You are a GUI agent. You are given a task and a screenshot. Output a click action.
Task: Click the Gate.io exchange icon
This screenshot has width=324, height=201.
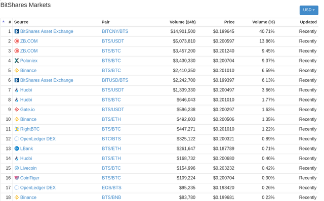(17, 110)
